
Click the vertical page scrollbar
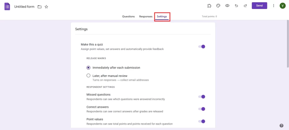288,44
